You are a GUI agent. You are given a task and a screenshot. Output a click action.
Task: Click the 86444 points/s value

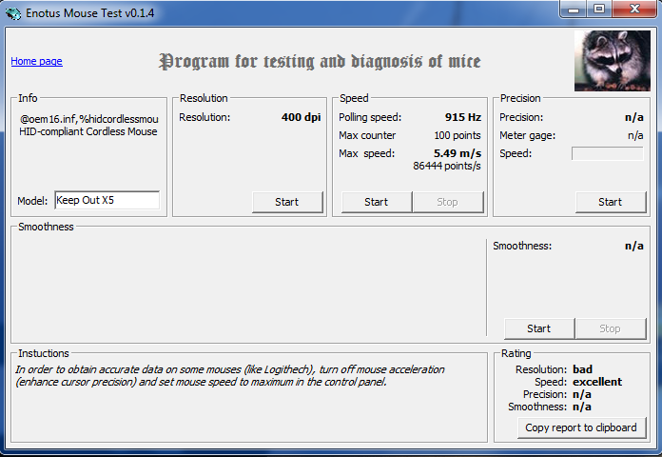(447, 166)
